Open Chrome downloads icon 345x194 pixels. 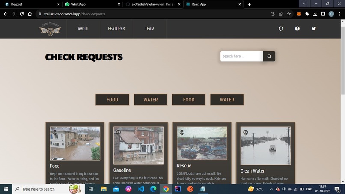click(x=315, y=14)
